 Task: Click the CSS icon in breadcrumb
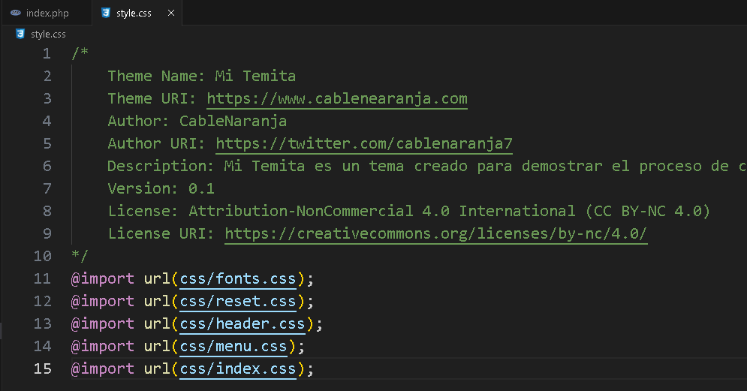pyautogui.click(x=20, y=34)
